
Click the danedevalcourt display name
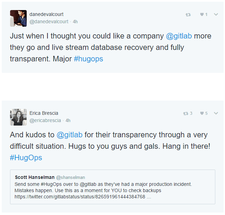[x=46, y=15]
